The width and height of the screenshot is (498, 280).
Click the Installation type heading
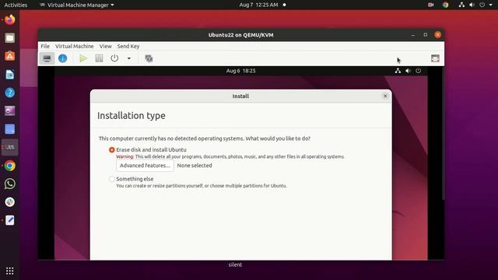click(x=132, y=116)
